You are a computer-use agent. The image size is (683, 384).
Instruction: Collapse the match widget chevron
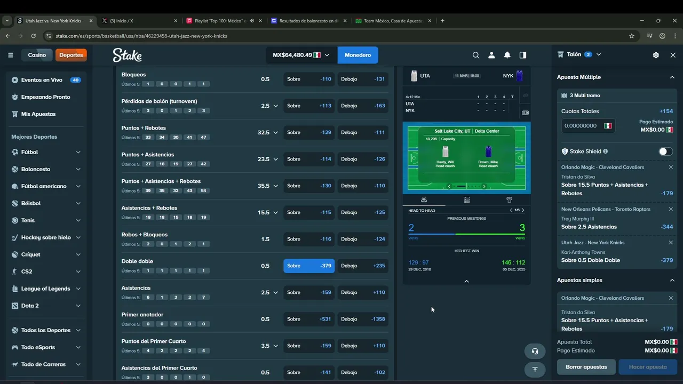466,281
